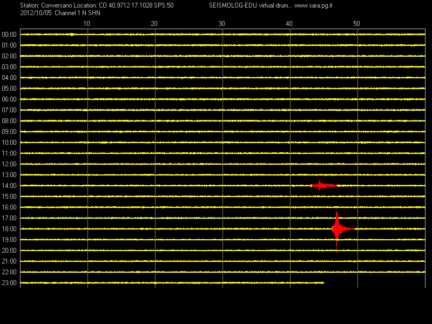Screen dimensions: 432x324
Task: Click the minute 30 axis label
Action: 221,24
